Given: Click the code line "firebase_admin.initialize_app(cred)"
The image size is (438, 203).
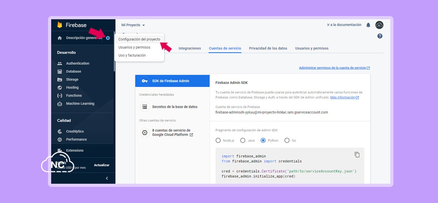Looking at the screenshot, I should coord(259,176).
